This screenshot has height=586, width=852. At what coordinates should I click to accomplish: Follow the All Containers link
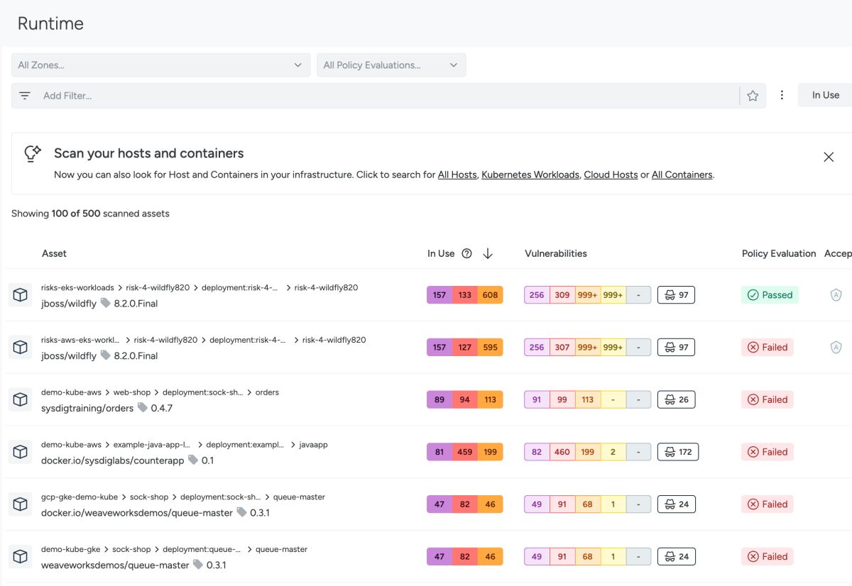click(682, 175)
